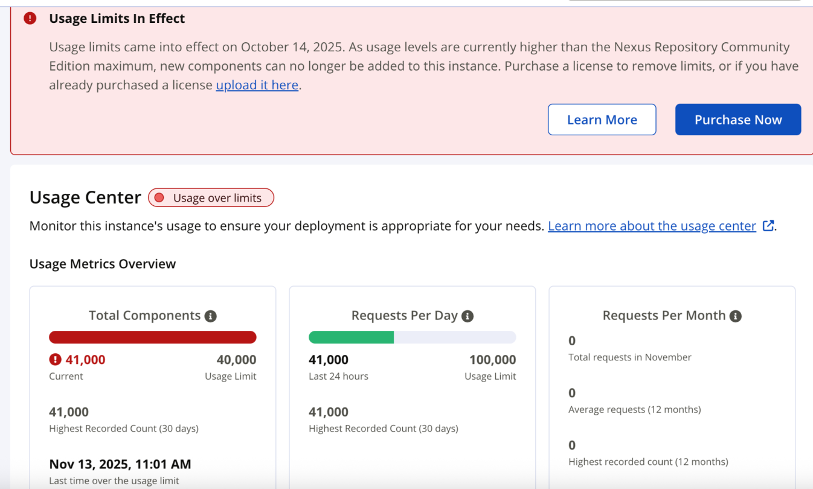The image size is (813, 489).
Task: Click the 100,000 Requests Per Day usage limit
Action: click(x=492, y=360)
